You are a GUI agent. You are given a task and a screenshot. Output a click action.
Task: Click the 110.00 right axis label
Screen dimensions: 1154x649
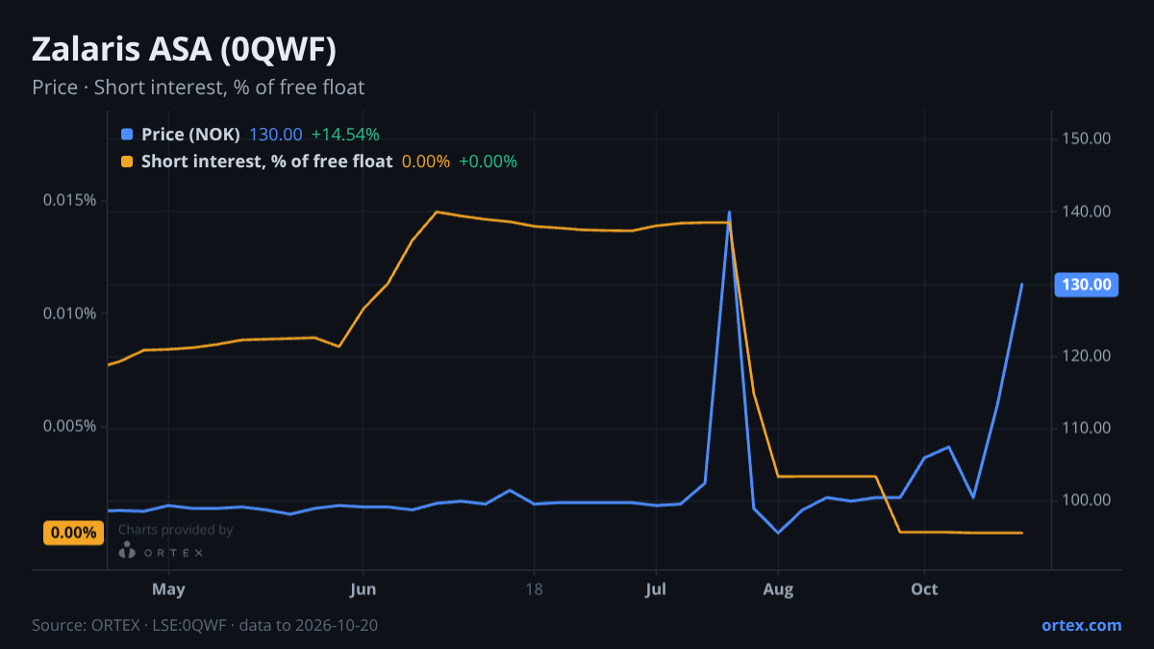pyautogui.click(x=1087, y=428)
